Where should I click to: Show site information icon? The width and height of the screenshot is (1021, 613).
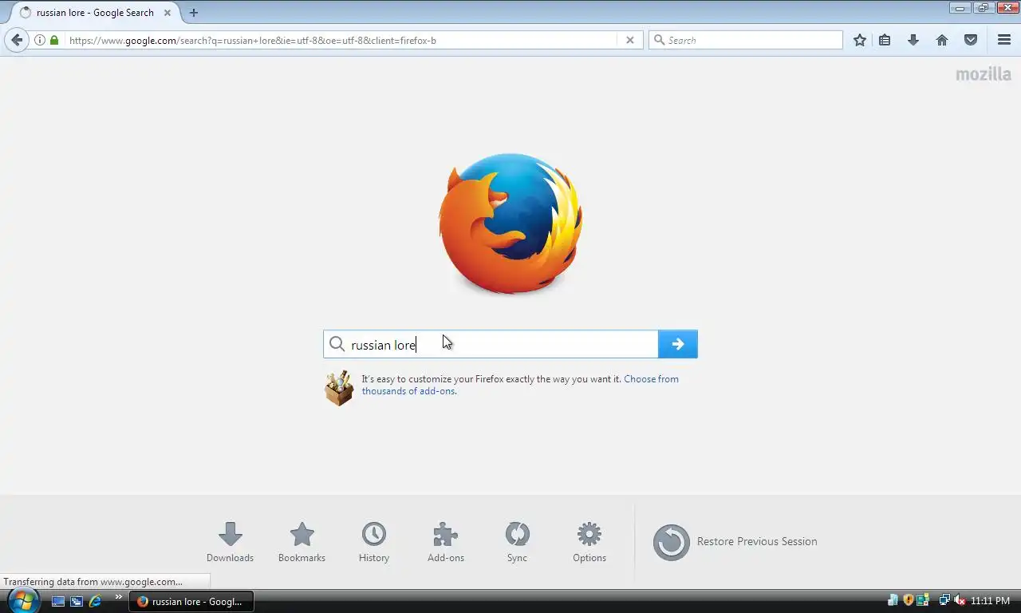pos(40,40)
